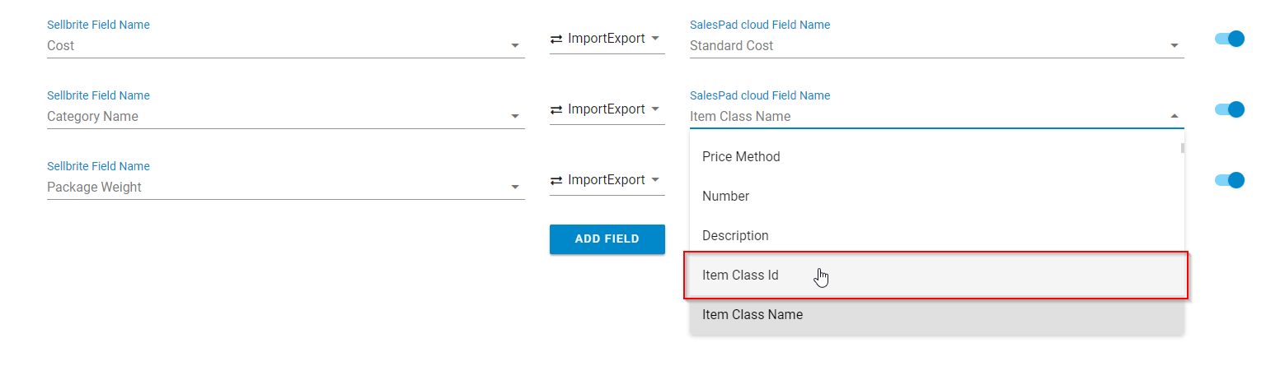This screenshot has width=1280, height=366.
Task: Toggle off the Cost field mapping switch
Action: point(1229,39)
